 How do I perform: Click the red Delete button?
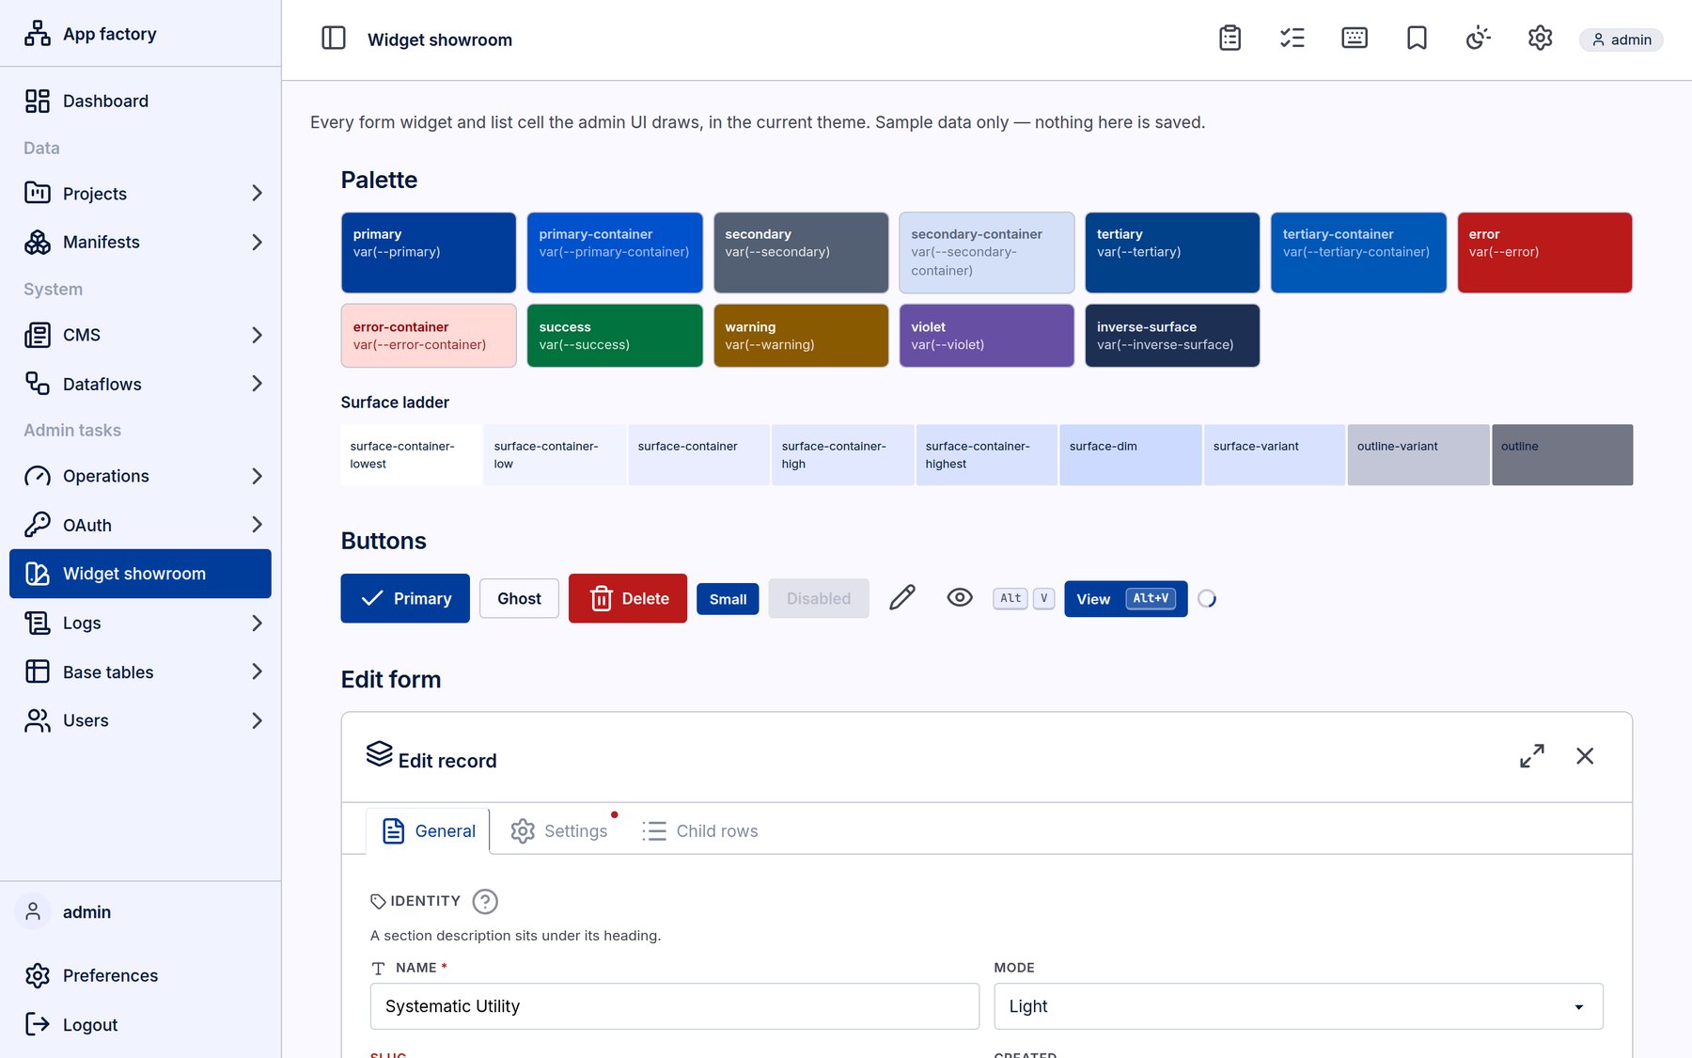pyautogui.click(x=628, y=598)
